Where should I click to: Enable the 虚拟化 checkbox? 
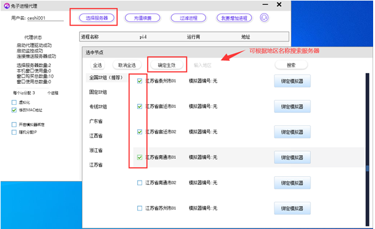pyautogui.click(x=14, y=102)
